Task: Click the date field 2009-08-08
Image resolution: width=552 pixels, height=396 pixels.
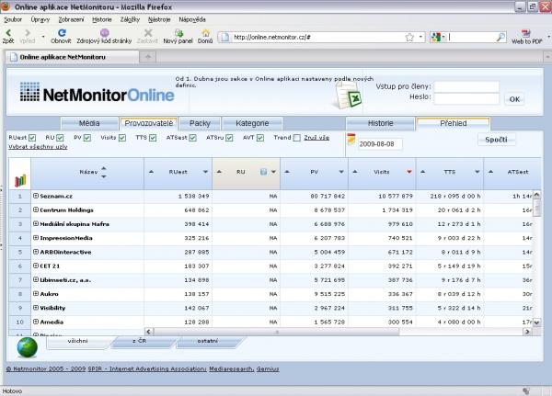Action: click(x=380, y=144)
